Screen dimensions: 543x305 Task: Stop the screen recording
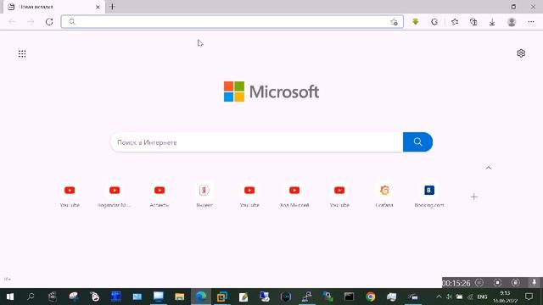[x=498, y=282]
